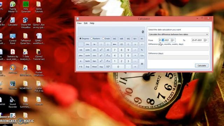Click the MC memory clear button

tap(114, 38)
